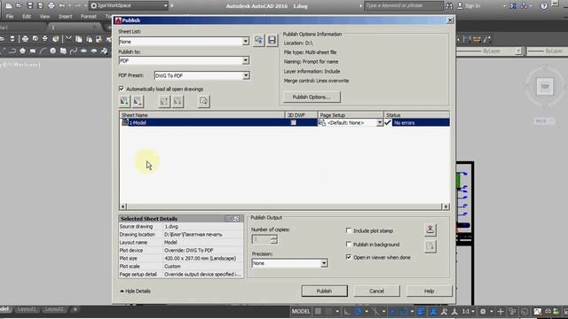Click the Preview sheet icon

point(204,102)
